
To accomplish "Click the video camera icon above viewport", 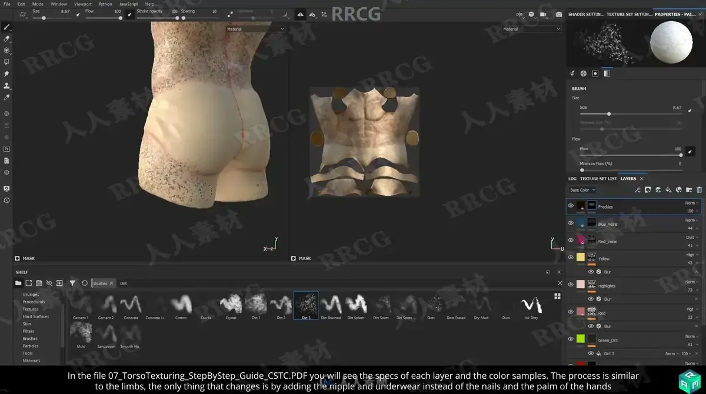I will [543, 14].
